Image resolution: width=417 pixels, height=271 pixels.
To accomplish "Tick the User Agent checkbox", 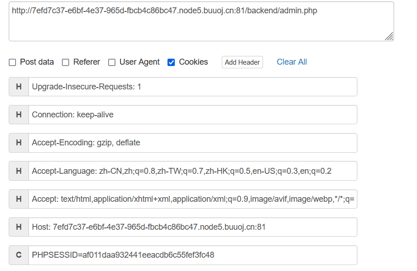I will [x=112, y=62].
